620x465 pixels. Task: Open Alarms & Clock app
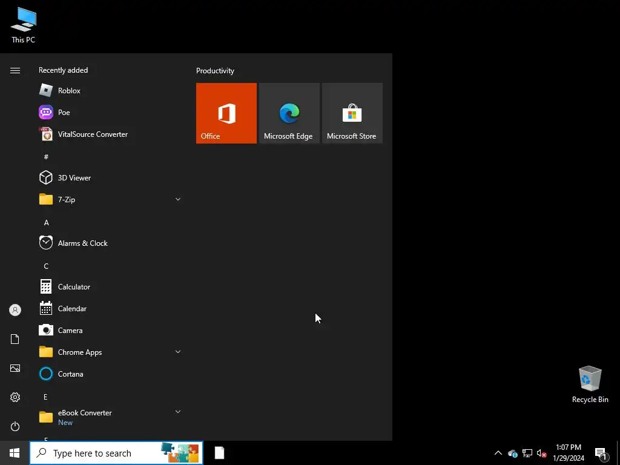(110, 243)
